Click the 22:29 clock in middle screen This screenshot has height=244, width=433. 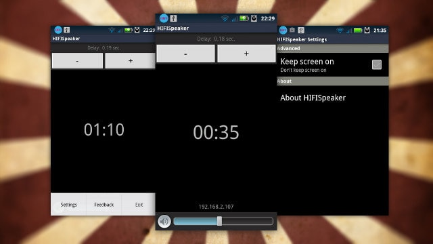point(268,18)
